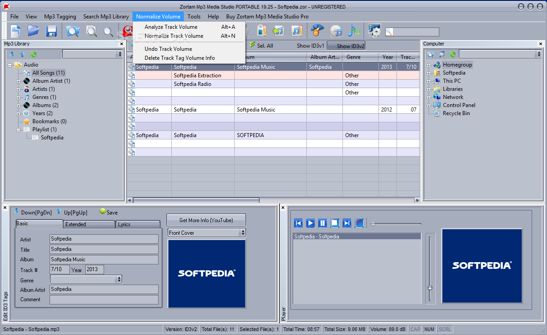The image size is (547, 335).
Task: Click the toolbar search input box
Action: (412, 31)
